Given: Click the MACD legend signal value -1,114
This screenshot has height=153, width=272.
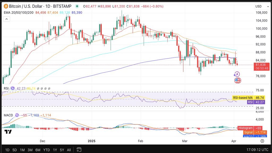Looking at the screenshot, I should [x=46, y=115].
